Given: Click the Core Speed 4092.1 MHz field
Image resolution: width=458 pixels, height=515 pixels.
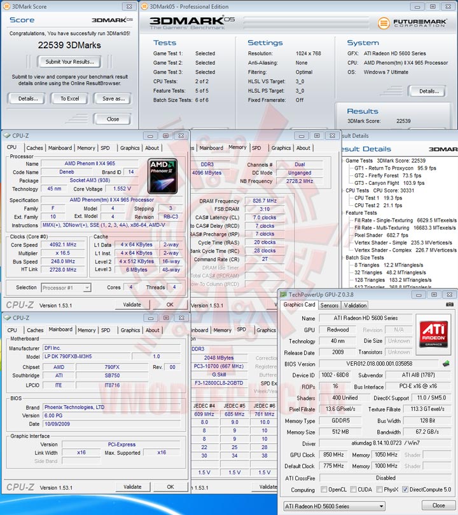Looking at the screenshot, I should click(x=63, y=244).
